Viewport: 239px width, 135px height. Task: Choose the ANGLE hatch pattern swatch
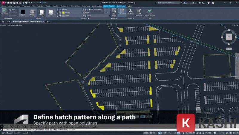32,12
